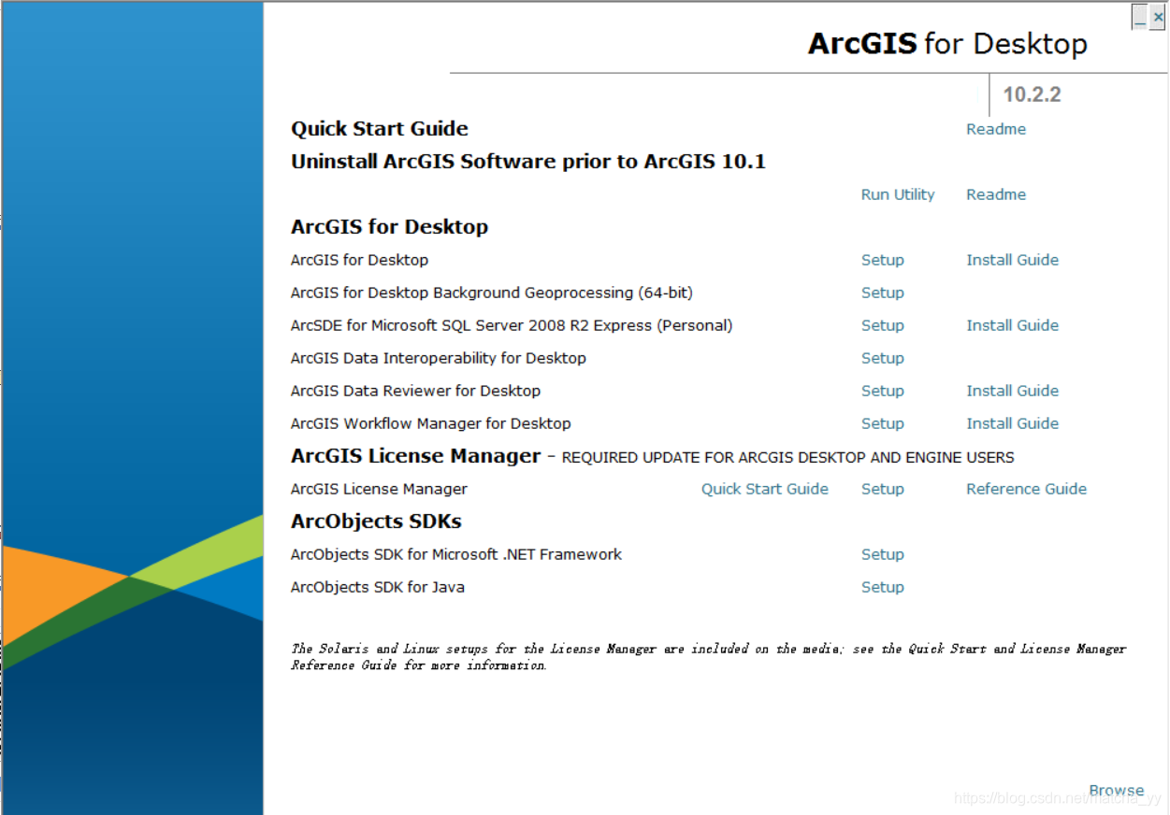Viewport: 1170px width, 815px height.
Task: Run Setup for ArcGIS Data Reviewer
Action: (x=883, y=391)
